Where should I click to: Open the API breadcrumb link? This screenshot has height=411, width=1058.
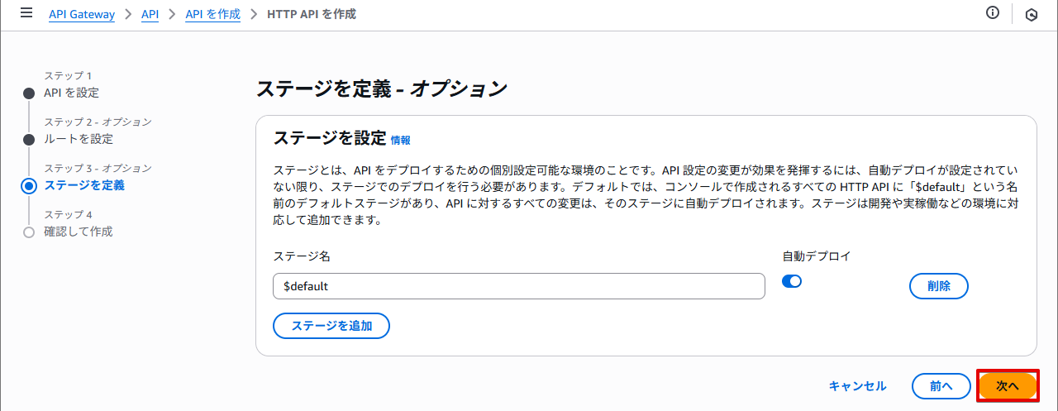pyautogui.click(x=150, y=14)
